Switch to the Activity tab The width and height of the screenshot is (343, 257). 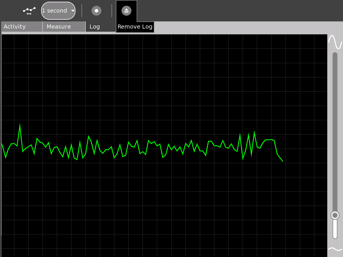22,27
